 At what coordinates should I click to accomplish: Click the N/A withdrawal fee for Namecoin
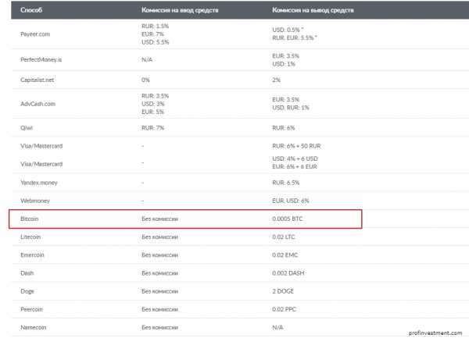point(277,327)
